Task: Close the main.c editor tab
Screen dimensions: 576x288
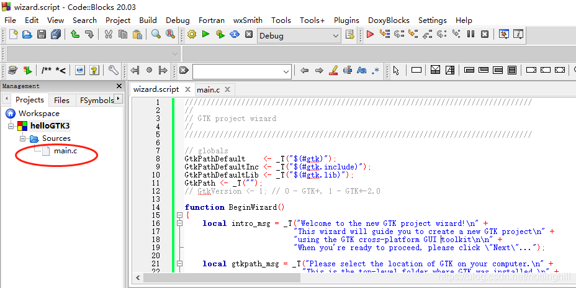Action: pyautogui.click(x=227, y=89)
